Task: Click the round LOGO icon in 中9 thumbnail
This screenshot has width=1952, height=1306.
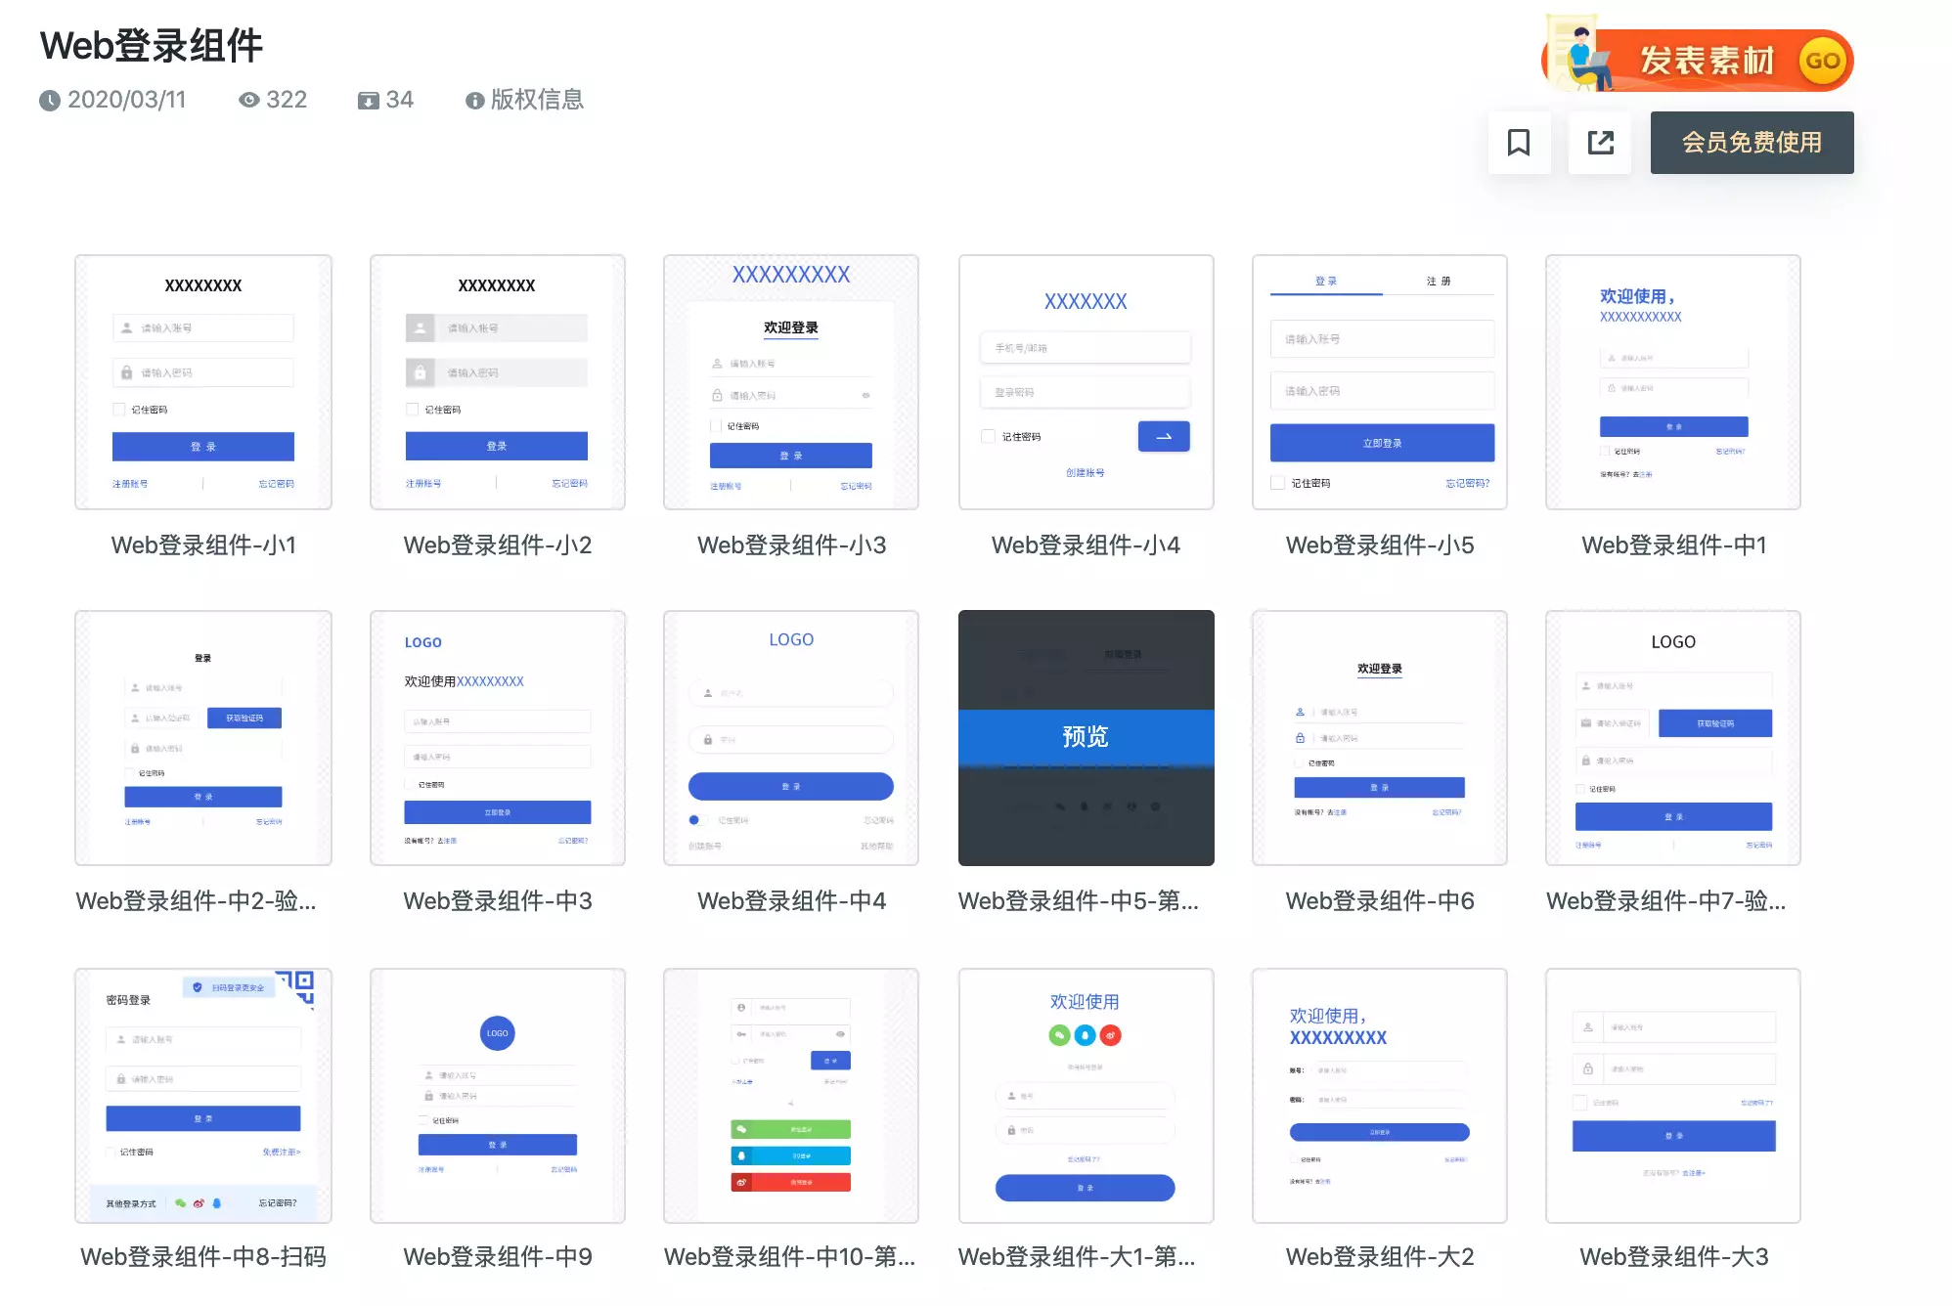Action: (x=497, y=1033)
